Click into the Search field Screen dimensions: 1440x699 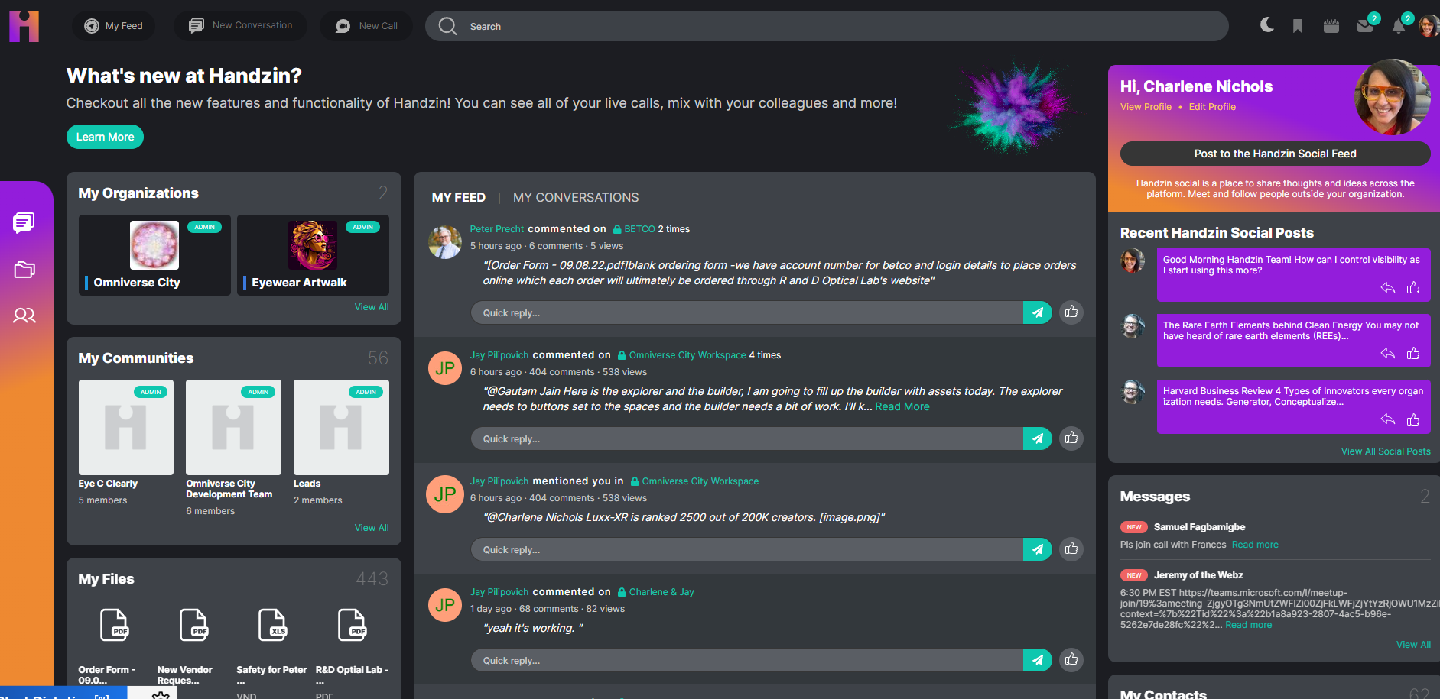click(826, 26)
